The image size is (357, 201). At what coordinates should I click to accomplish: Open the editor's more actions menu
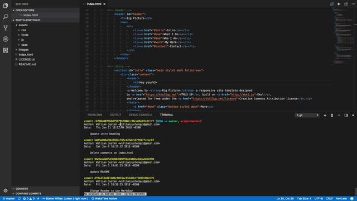click(x=353, y=4)
